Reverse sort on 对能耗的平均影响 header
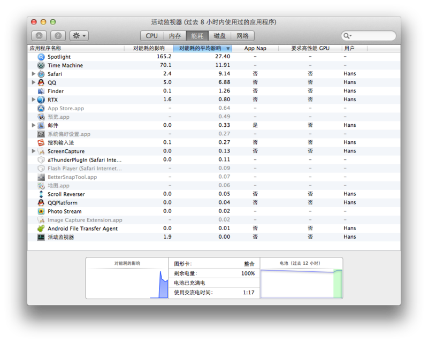This screenshot has height=343, width=428. pos(203,48)
